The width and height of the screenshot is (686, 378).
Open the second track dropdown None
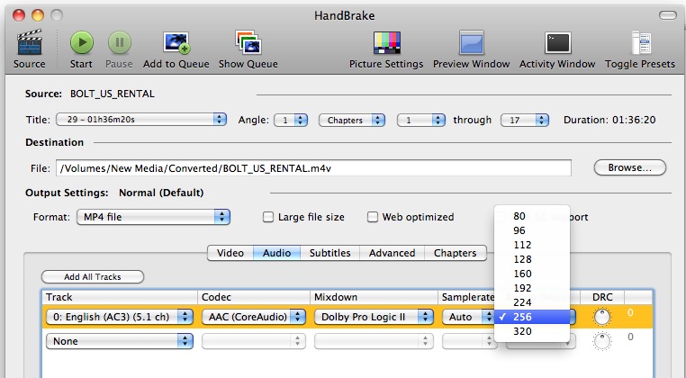click(x=120, y=341)
